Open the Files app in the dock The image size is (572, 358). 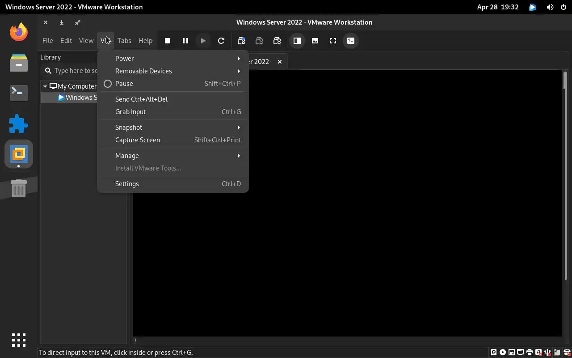click(x=19, y=62)
